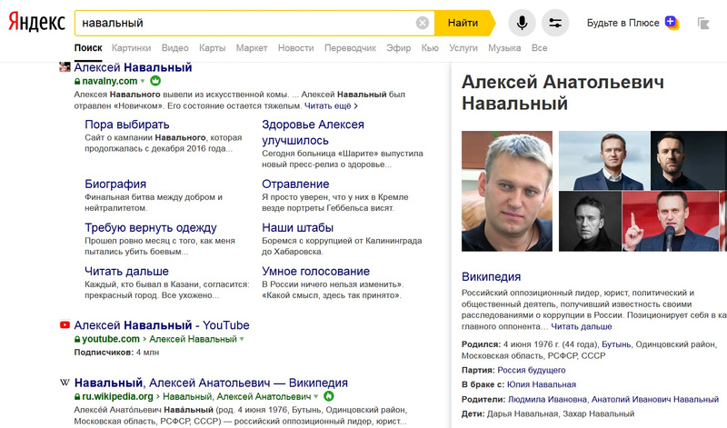Click the large portrait thumbnail in the side panel
The image size is (727, 428).
(x=506, y=191)
